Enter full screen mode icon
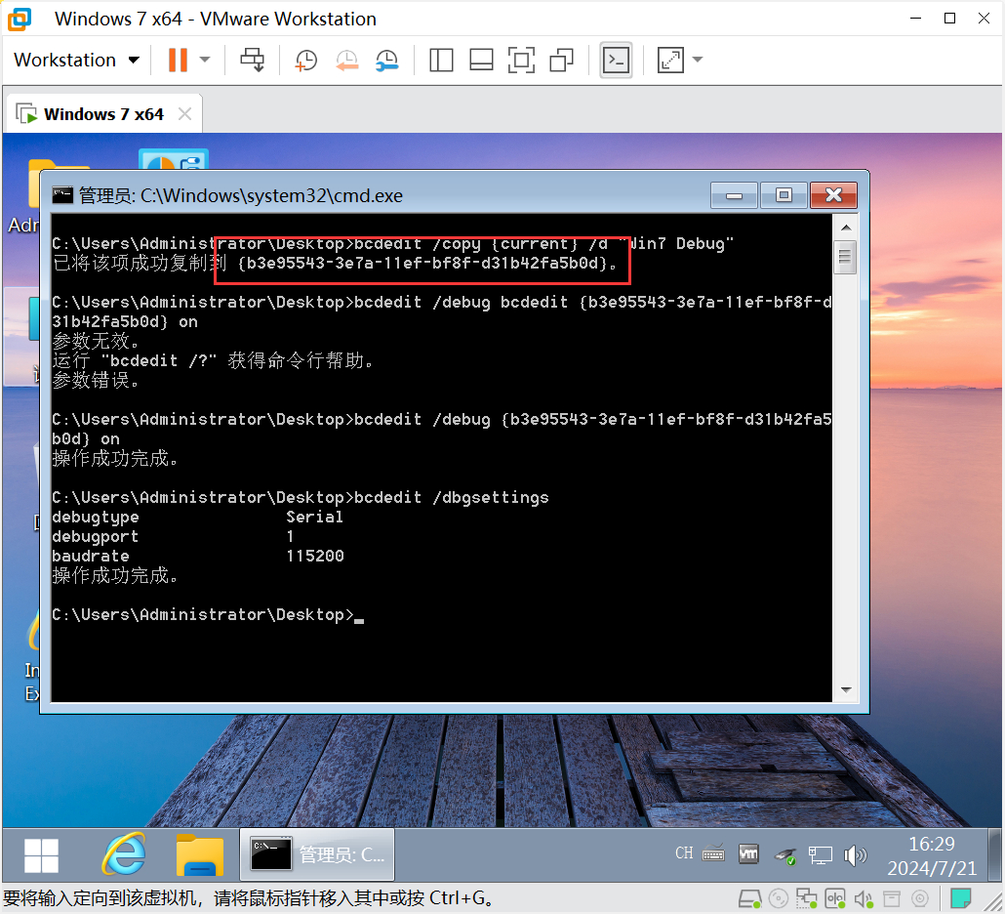 [x=522, y=60]
